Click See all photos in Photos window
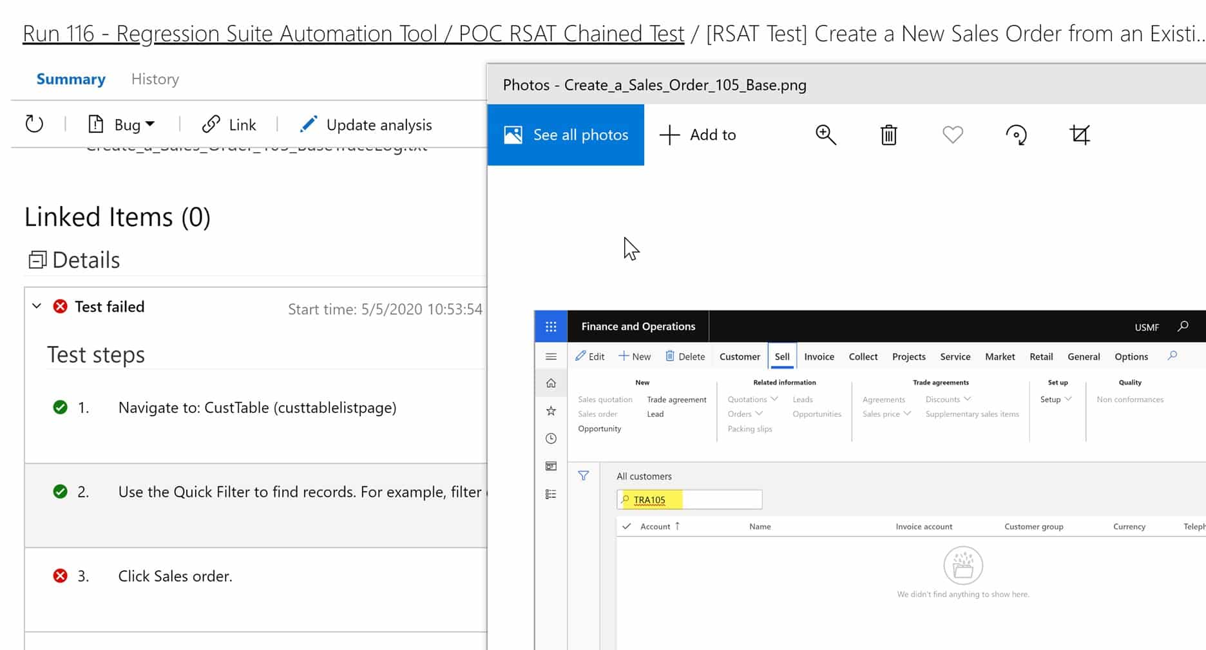 click(x=566, y=135)
